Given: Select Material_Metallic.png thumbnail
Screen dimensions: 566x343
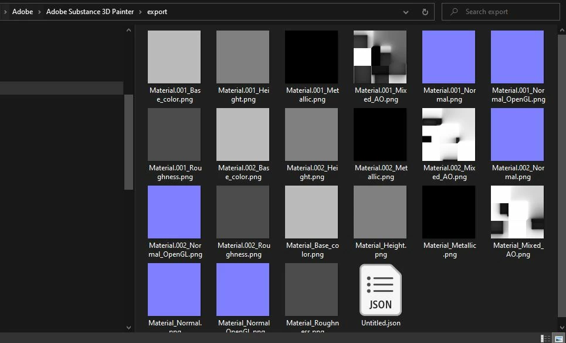Looking at the screenshot, I should (x=448, y=212).
